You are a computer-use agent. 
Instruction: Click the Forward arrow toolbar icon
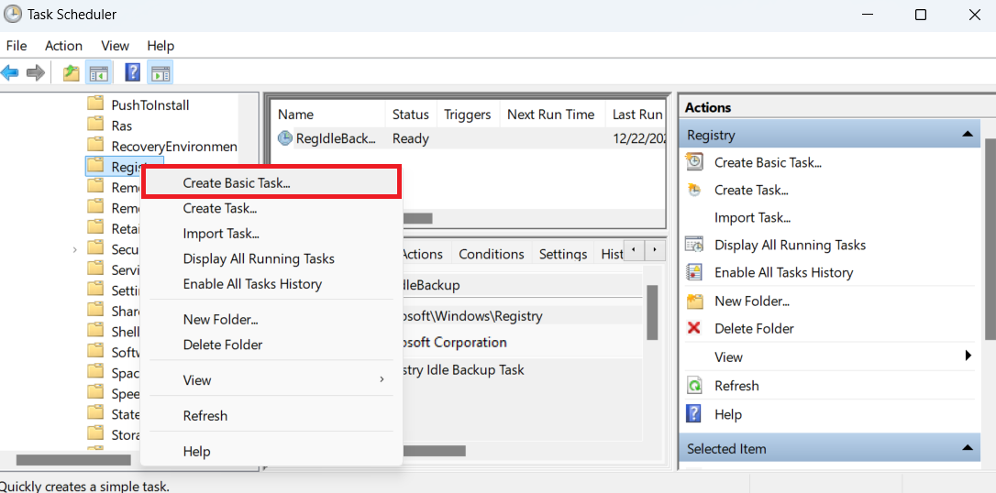click(x=36, y=73)
